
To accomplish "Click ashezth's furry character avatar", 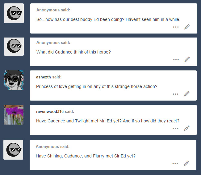I will coord(14,80).
